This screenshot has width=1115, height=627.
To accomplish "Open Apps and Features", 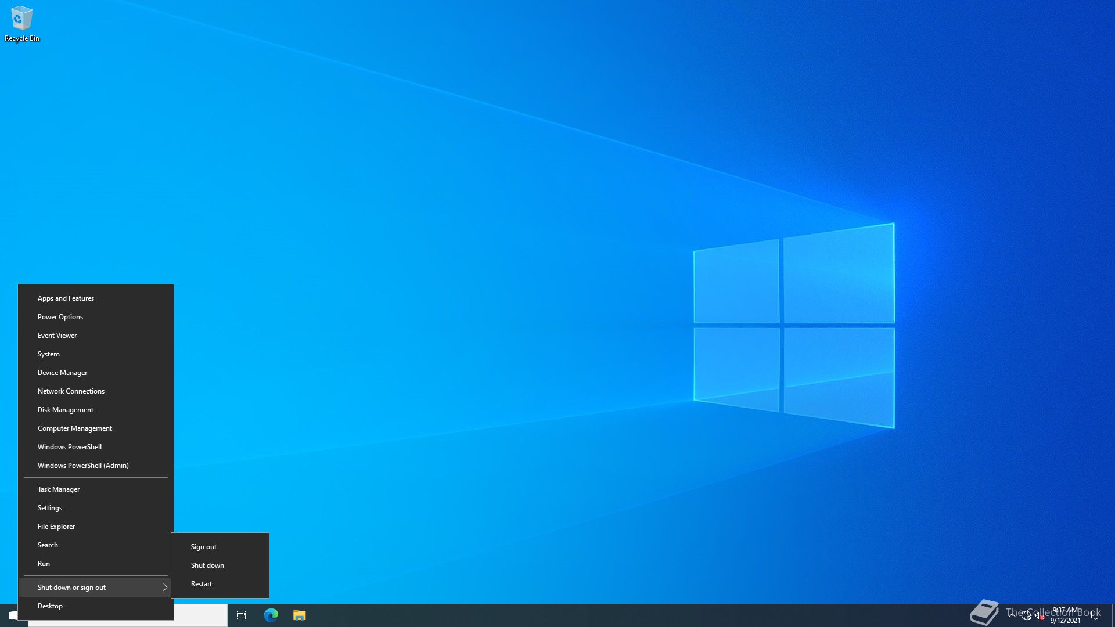I will (x=96, y=298).
